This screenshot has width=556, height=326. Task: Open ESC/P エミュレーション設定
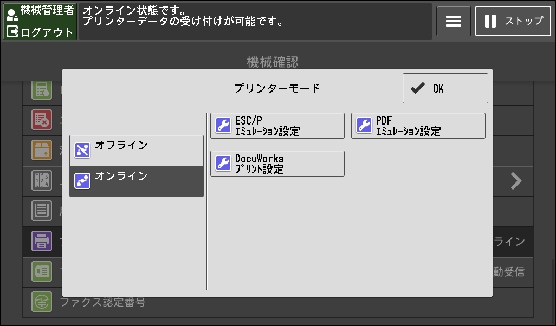277,126
